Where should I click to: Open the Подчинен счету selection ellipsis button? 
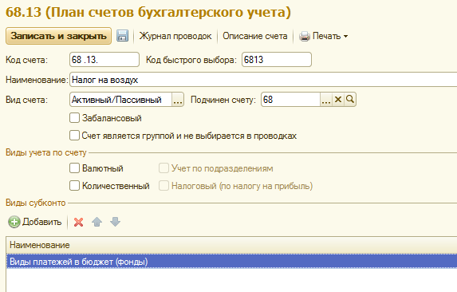(x=326, y=100)
